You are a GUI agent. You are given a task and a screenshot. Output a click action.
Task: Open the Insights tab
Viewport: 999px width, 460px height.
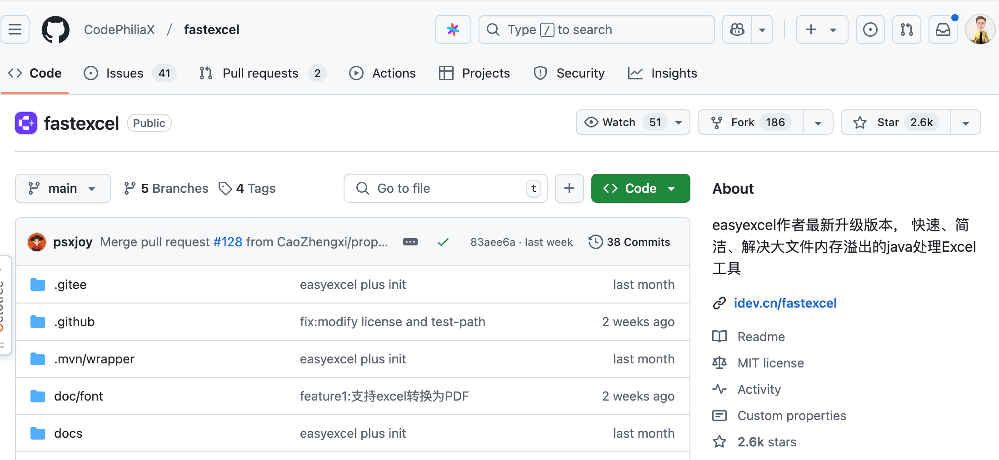tap(662, 73)
